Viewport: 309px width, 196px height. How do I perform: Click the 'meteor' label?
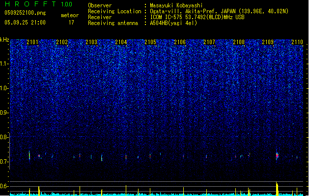(x=70, y=15)
